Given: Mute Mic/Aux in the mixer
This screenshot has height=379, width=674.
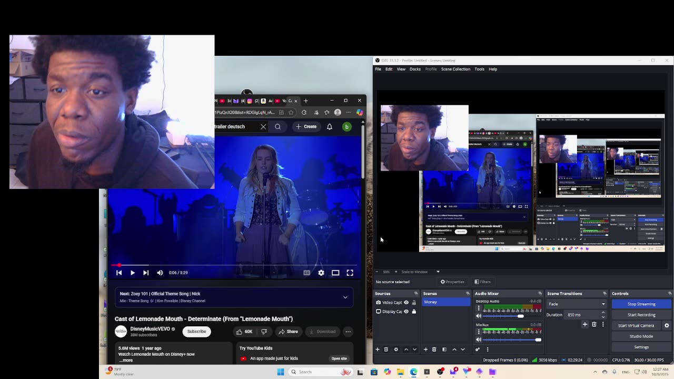Looking at the screenshot, I should (479, 340).
